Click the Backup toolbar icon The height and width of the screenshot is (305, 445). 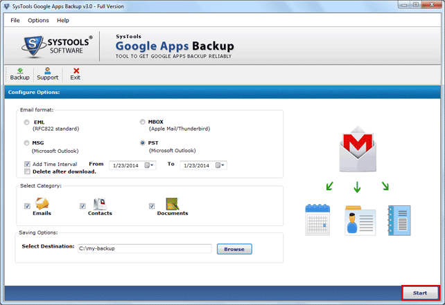pyautogui.click(x=20, y=71)
